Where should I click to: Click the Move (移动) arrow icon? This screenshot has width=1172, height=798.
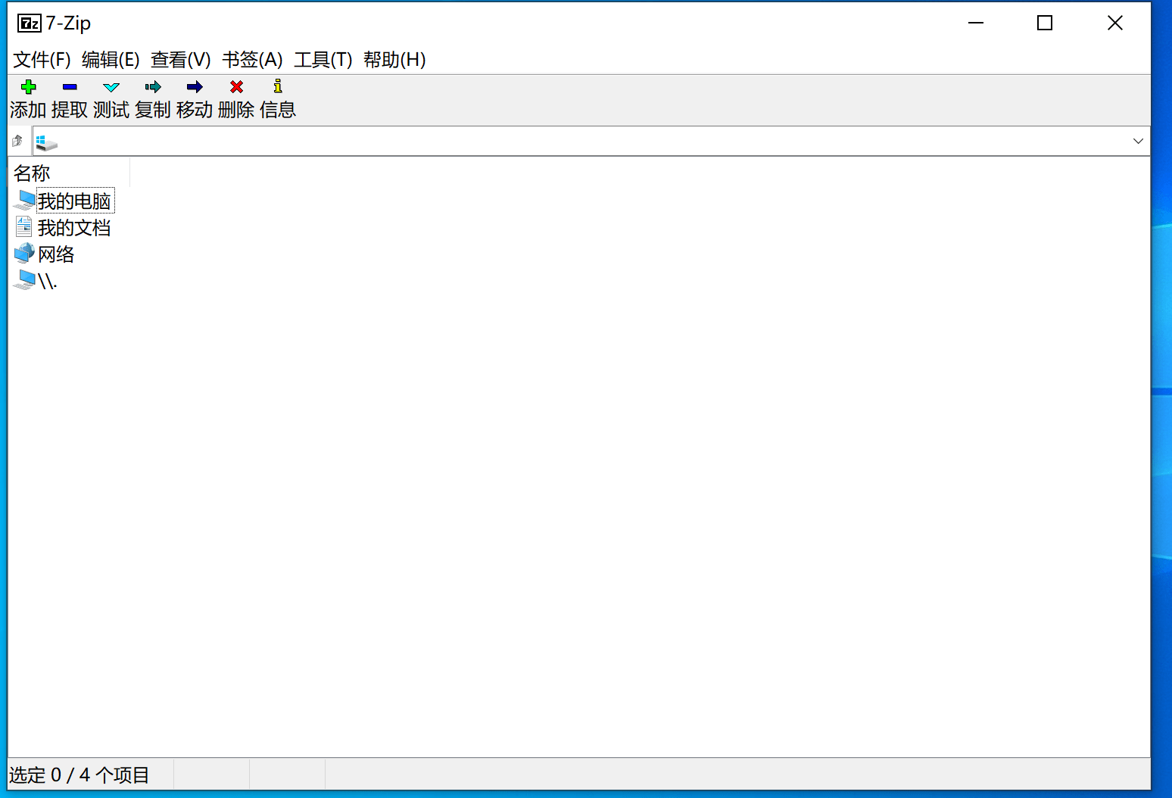pyautogui.click(x=195, y=87)
